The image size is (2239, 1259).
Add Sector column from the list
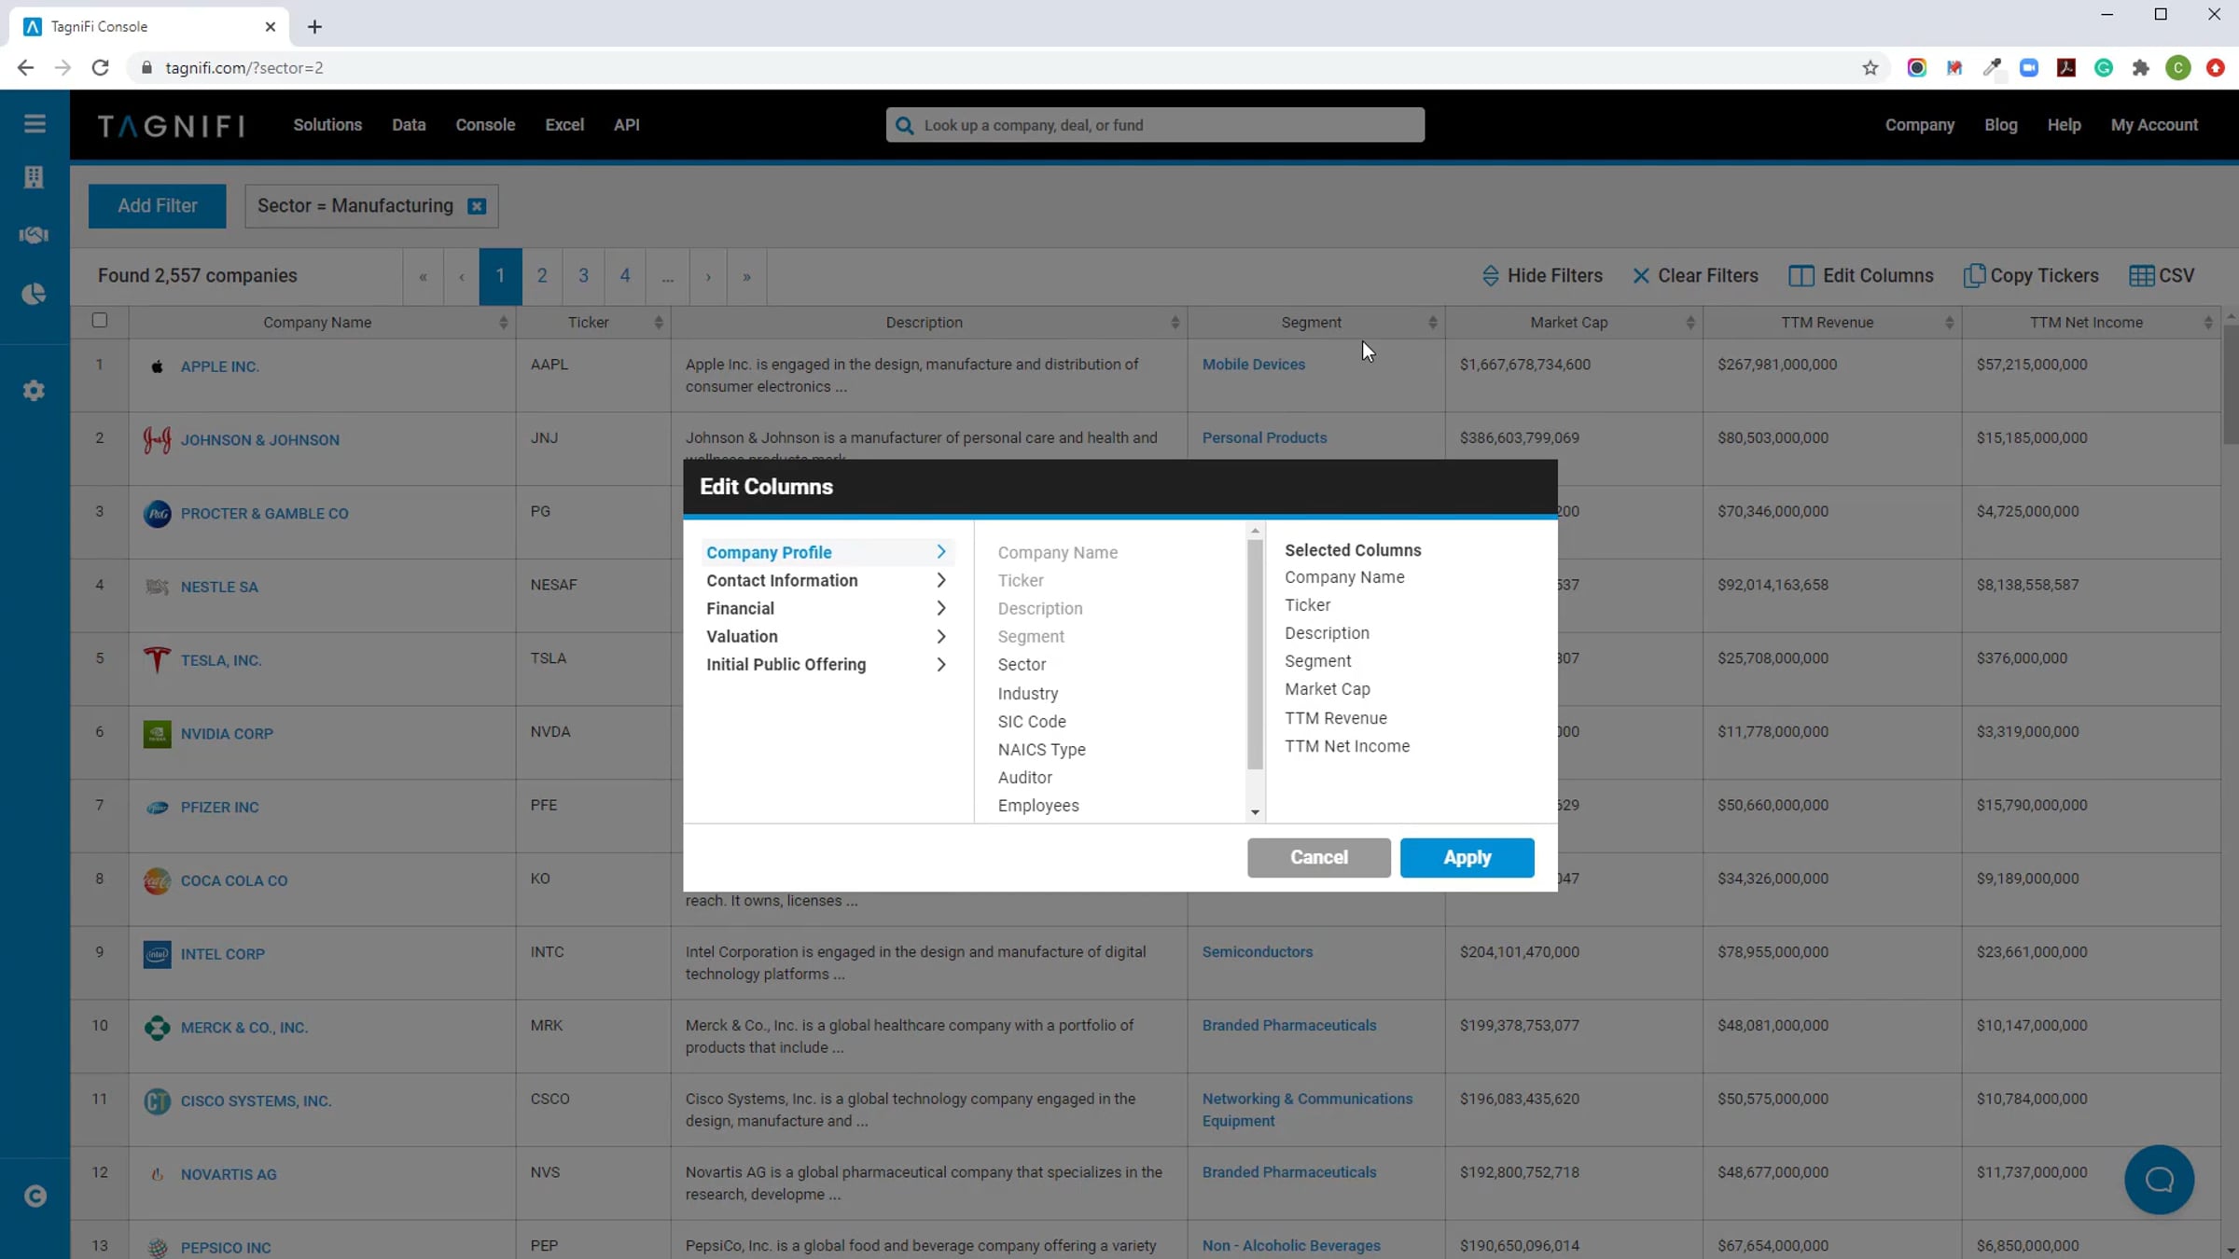pyautogui.click(x=1022, y=665)
